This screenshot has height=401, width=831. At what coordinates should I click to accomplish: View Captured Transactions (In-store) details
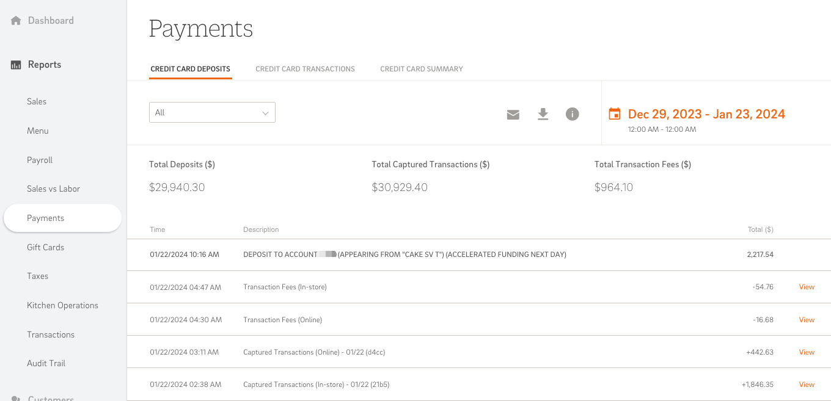point(807,385)
